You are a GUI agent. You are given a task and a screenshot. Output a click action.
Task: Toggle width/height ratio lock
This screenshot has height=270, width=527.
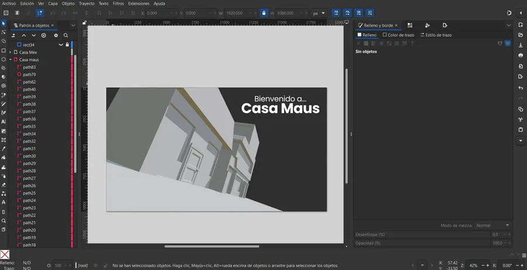click(264, 13)
